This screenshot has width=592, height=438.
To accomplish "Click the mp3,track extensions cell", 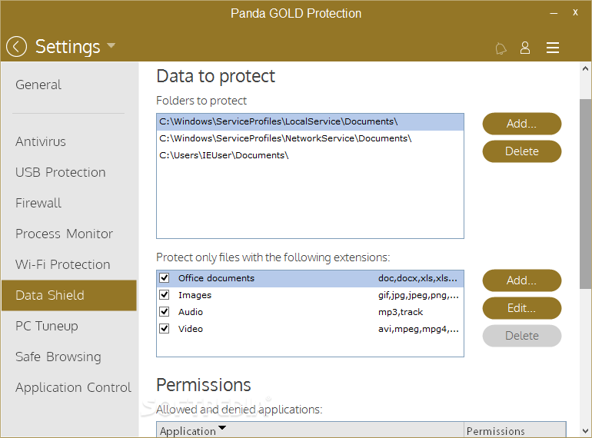I will [x=401, y=312].
